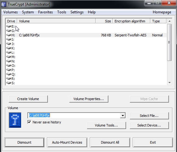Click the blue TrueCrypt volume logo

[x=15, y=120]
